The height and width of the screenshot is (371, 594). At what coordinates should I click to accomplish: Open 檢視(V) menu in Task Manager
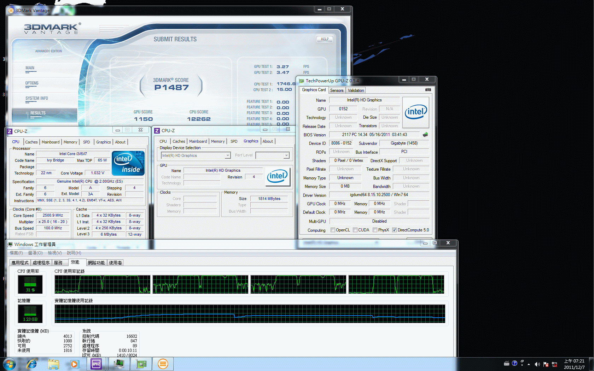(x=55, y=253)
